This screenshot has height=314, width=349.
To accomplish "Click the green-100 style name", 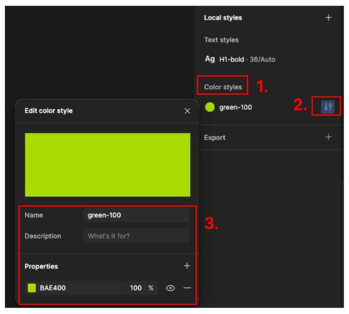I will click(x=236, y=107).
